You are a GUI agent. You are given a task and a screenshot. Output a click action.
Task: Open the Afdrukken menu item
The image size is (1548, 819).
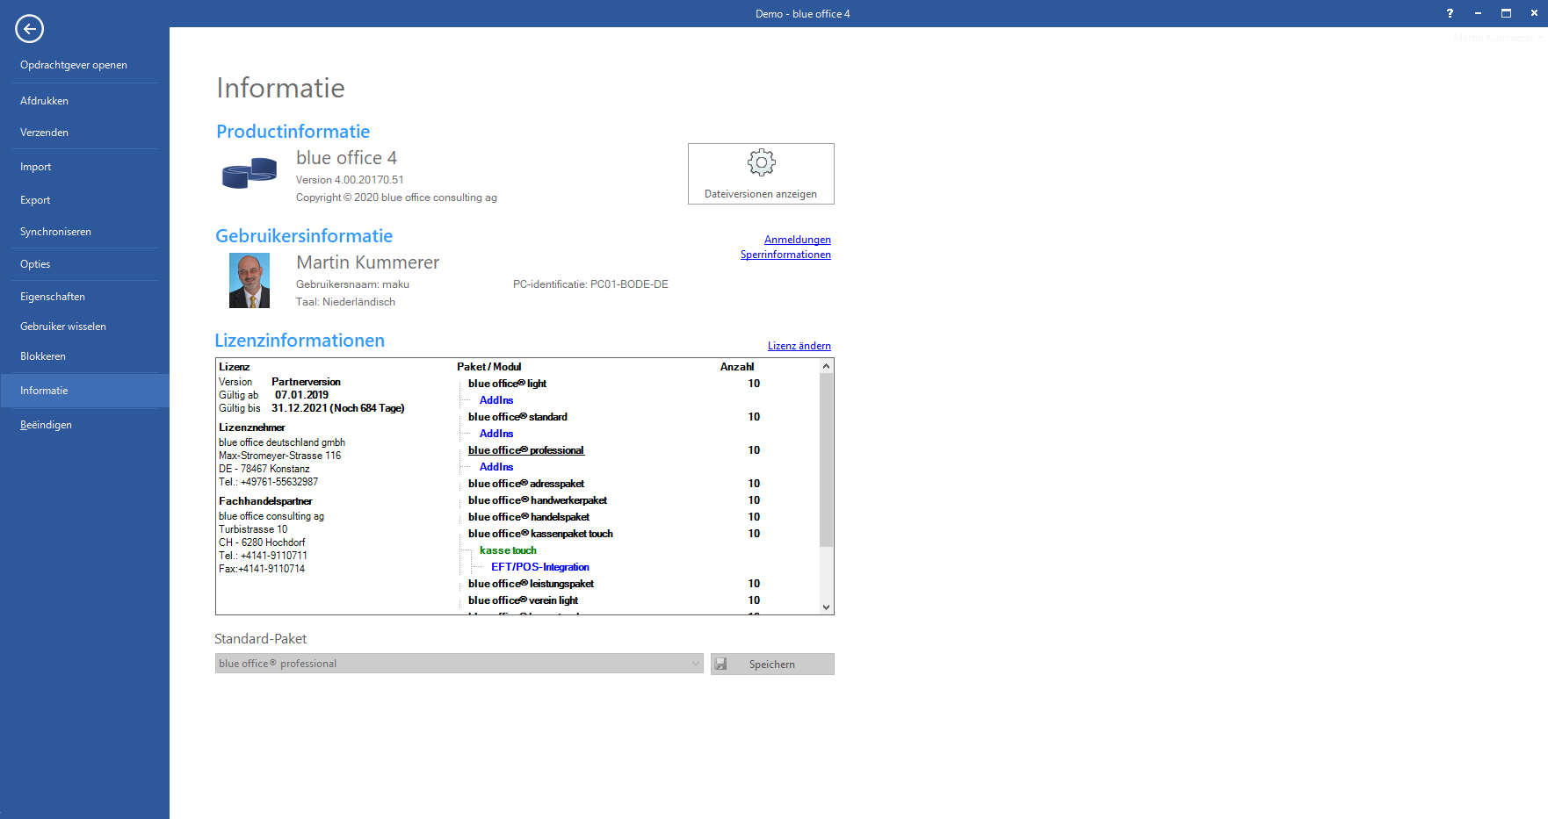tap(45, 101)
